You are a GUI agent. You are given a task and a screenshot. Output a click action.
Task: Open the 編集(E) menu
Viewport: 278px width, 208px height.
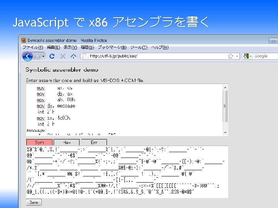click(x=53, y=47)
